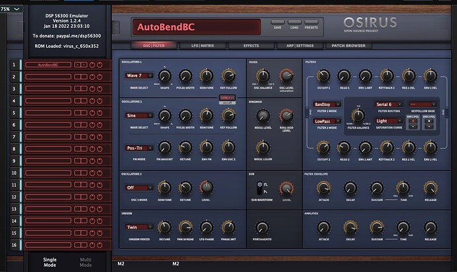The height and width of the screenshot is (272, 457).
Task: Click the AutoBendBC patch name display
Action: tap(197, 27)
